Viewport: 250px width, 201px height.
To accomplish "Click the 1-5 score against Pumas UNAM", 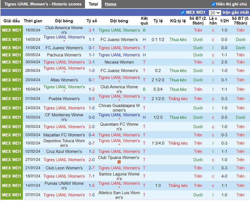I will pos(92,186).
